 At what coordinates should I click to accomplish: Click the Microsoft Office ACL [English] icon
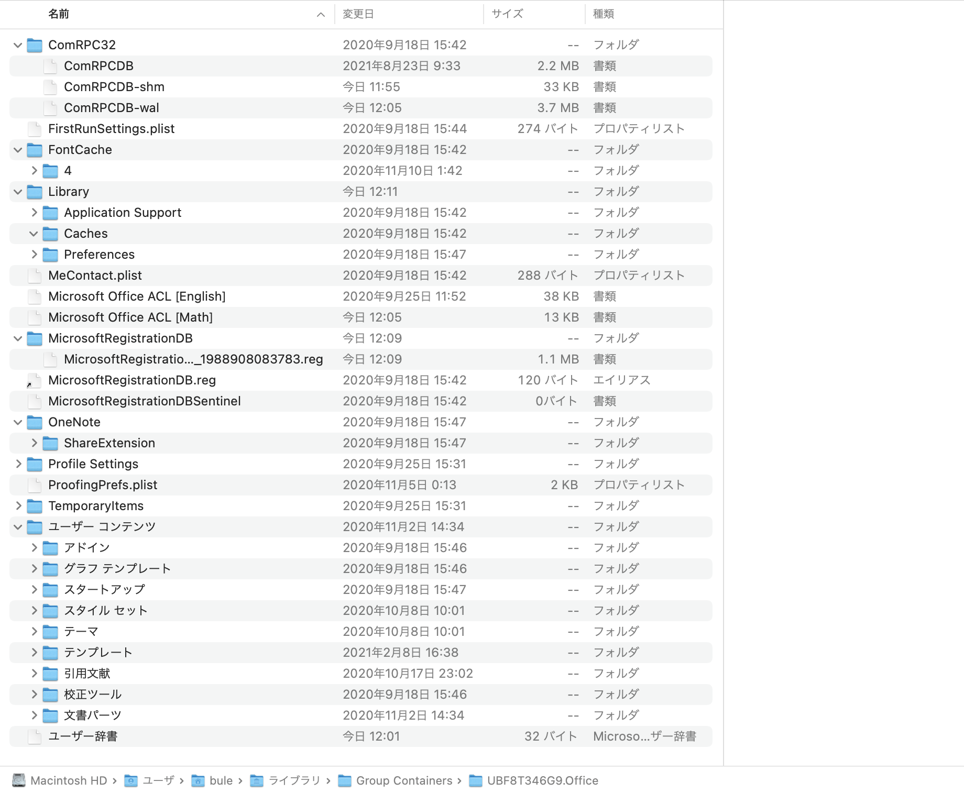35,296
